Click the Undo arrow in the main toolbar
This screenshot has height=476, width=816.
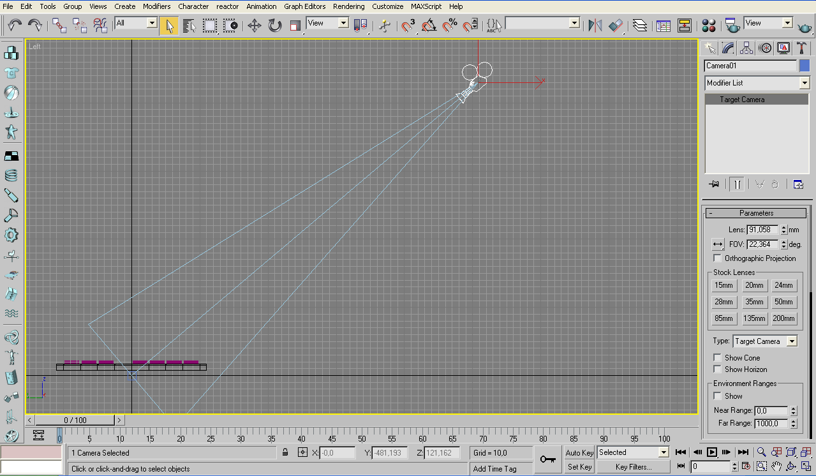15,25
